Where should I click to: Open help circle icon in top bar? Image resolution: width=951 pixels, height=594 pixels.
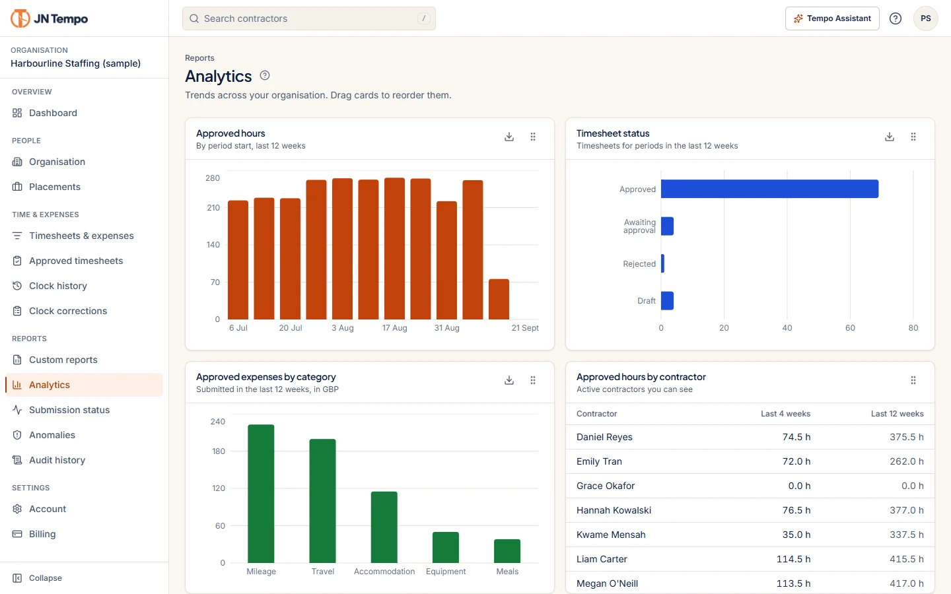pos(896,18)
